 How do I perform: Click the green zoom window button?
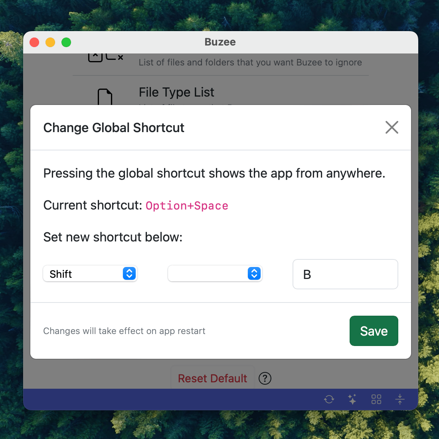click(x=66, y=42)
